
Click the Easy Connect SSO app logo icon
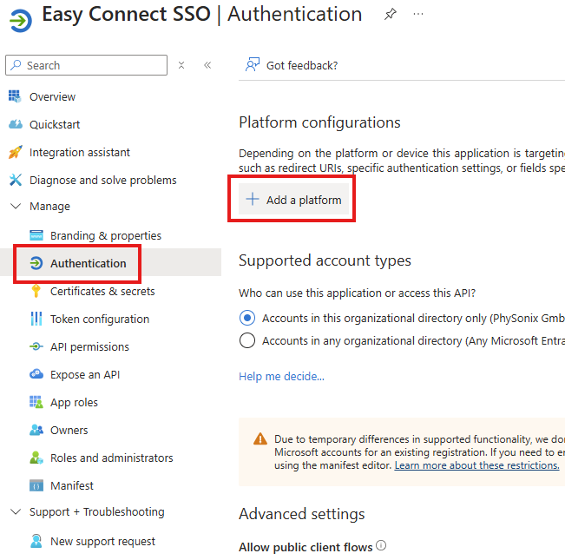click(x=21, y=21)
